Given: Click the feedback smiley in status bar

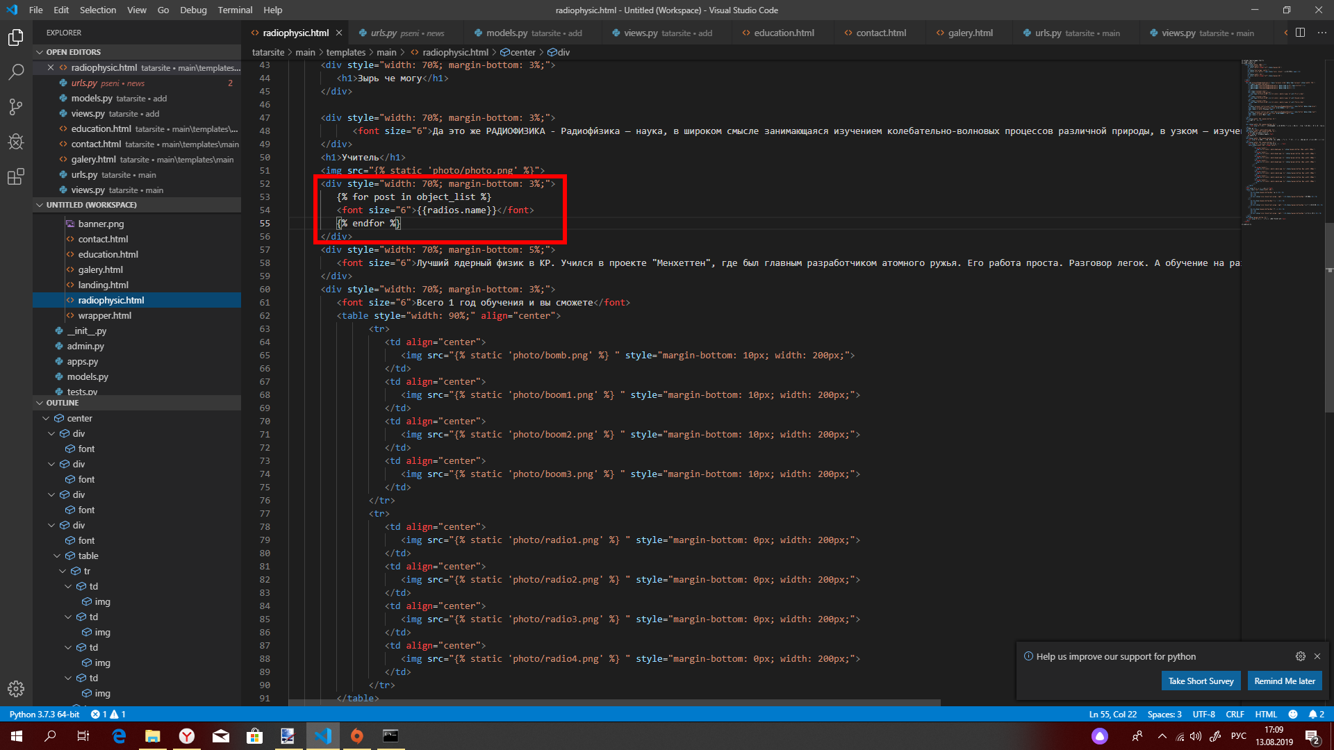Looking at the screenshot, I should 1292,714.
